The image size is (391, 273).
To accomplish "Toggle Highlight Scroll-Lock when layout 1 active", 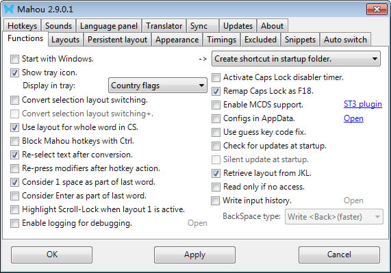I will pos(14,210).
